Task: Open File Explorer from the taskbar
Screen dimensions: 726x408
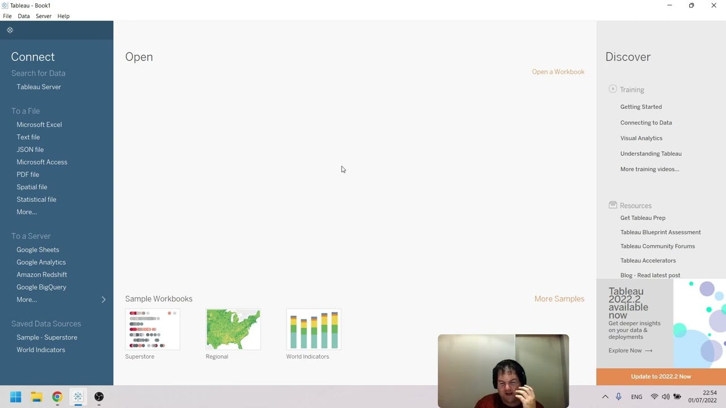Action: [37, 397]
